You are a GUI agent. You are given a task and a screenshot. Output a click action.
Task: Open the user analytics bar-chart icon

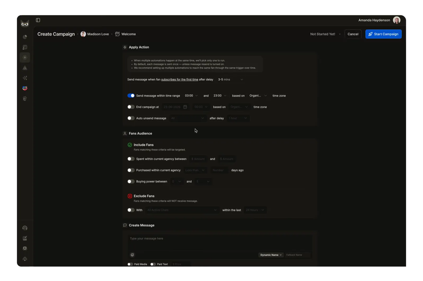click(x=25, y=47)
